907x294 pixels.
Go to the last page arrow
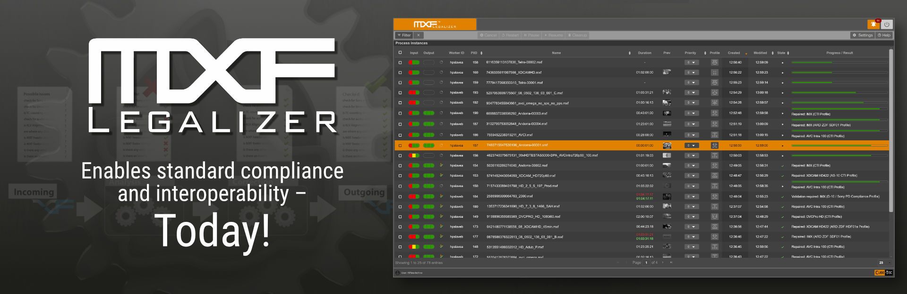click(671, 263)
